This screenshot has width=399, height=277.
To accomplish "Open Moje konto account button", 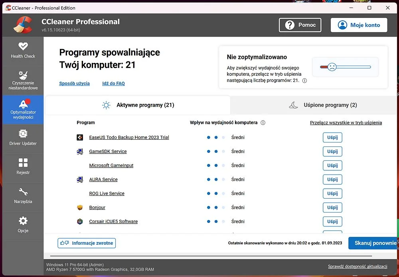I will click(x=359, y=25).
